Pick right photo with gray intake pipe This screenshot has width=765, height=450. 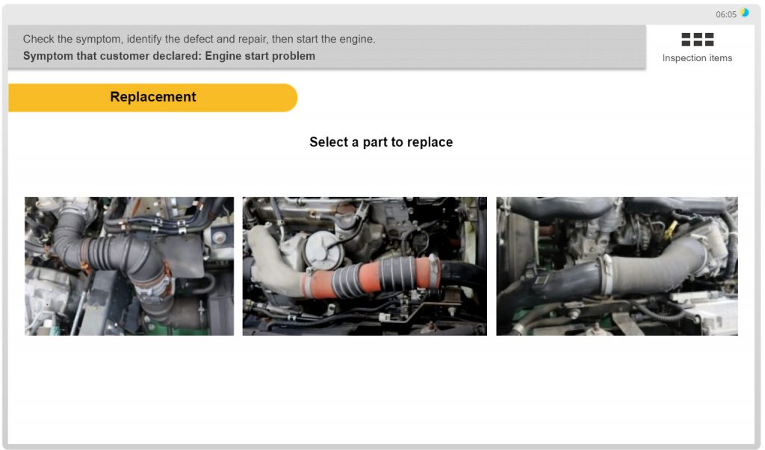pos(616,266)
